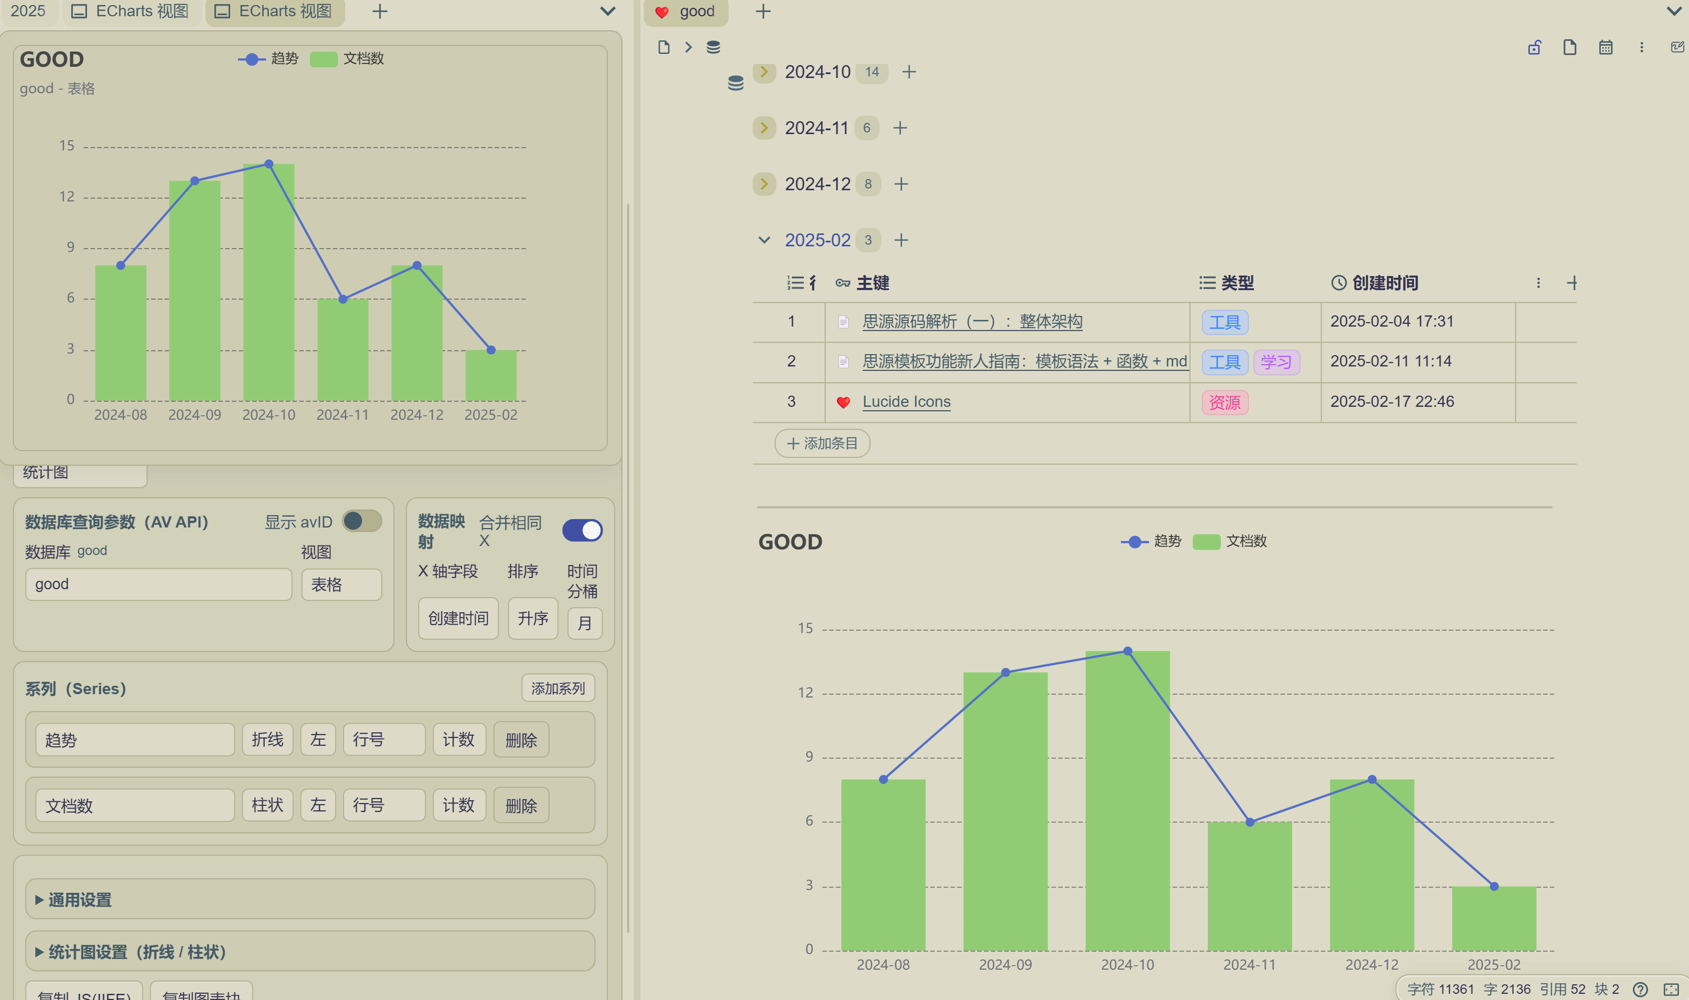This screenshot has width=1689, height=1000.
Task: Collapse the 2025-02 group
Action: pos(763,241)
